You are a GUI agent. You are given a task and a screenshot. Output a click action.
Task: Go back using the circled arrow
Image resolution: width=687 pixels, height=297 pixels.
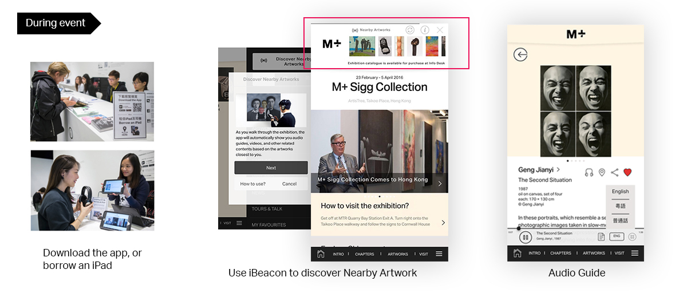(520, 55)
